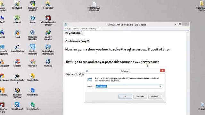Screen dimensions: 205x115
Task: Click the Format Factory desktop shortcut
Action: (17, 48)
